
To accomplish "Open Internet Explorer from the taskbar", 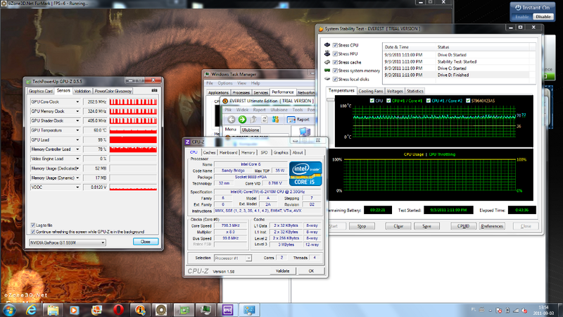I will tap(32, 310).
